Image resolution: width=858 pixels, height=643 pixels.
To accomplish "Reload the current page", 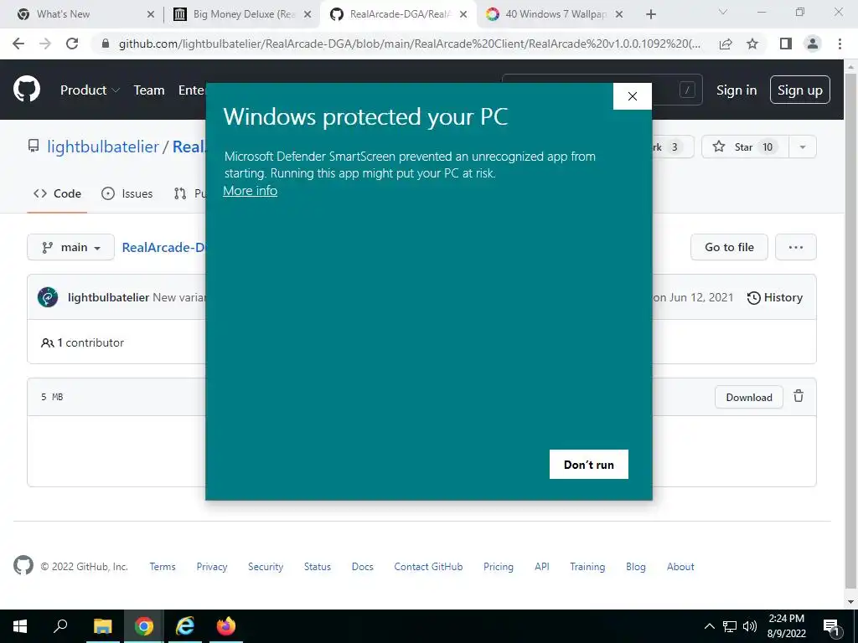I will [72, 44].
